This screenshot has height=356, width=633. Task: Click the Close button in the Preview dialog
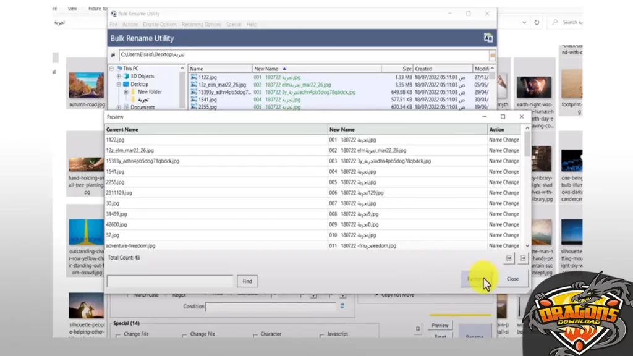[512, 279]
